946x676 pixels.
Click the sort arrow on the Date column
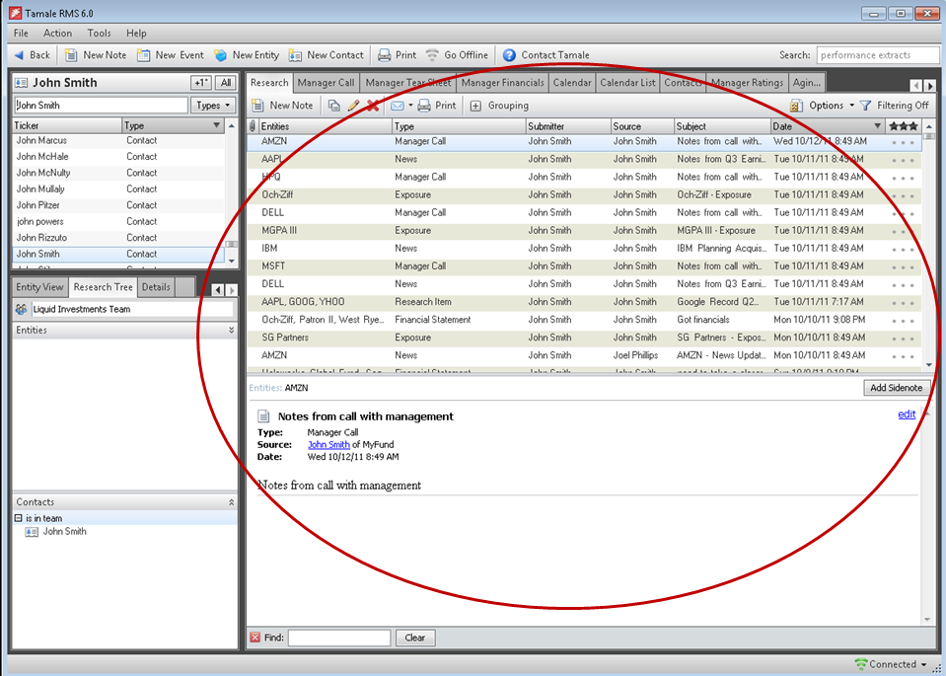pyautogui.click(x=877, y=126)
